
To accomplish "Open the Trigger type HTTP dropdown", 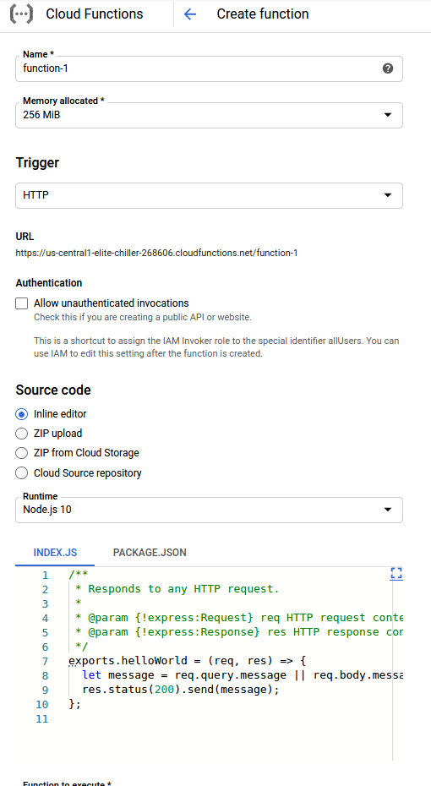I will [209, 195].
